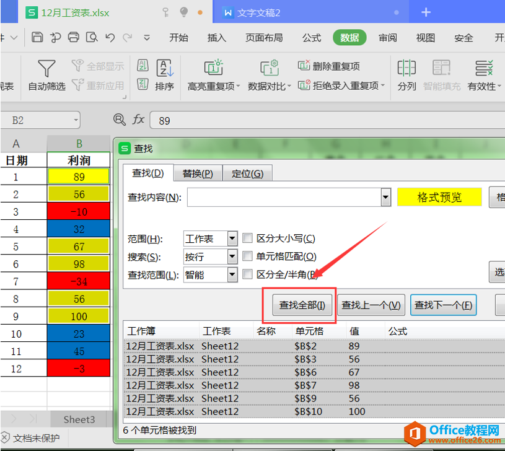Click the 分列 (Text to Columns) icon
The width and height of the screenshot is (505, 451).
tap(406, 68)
